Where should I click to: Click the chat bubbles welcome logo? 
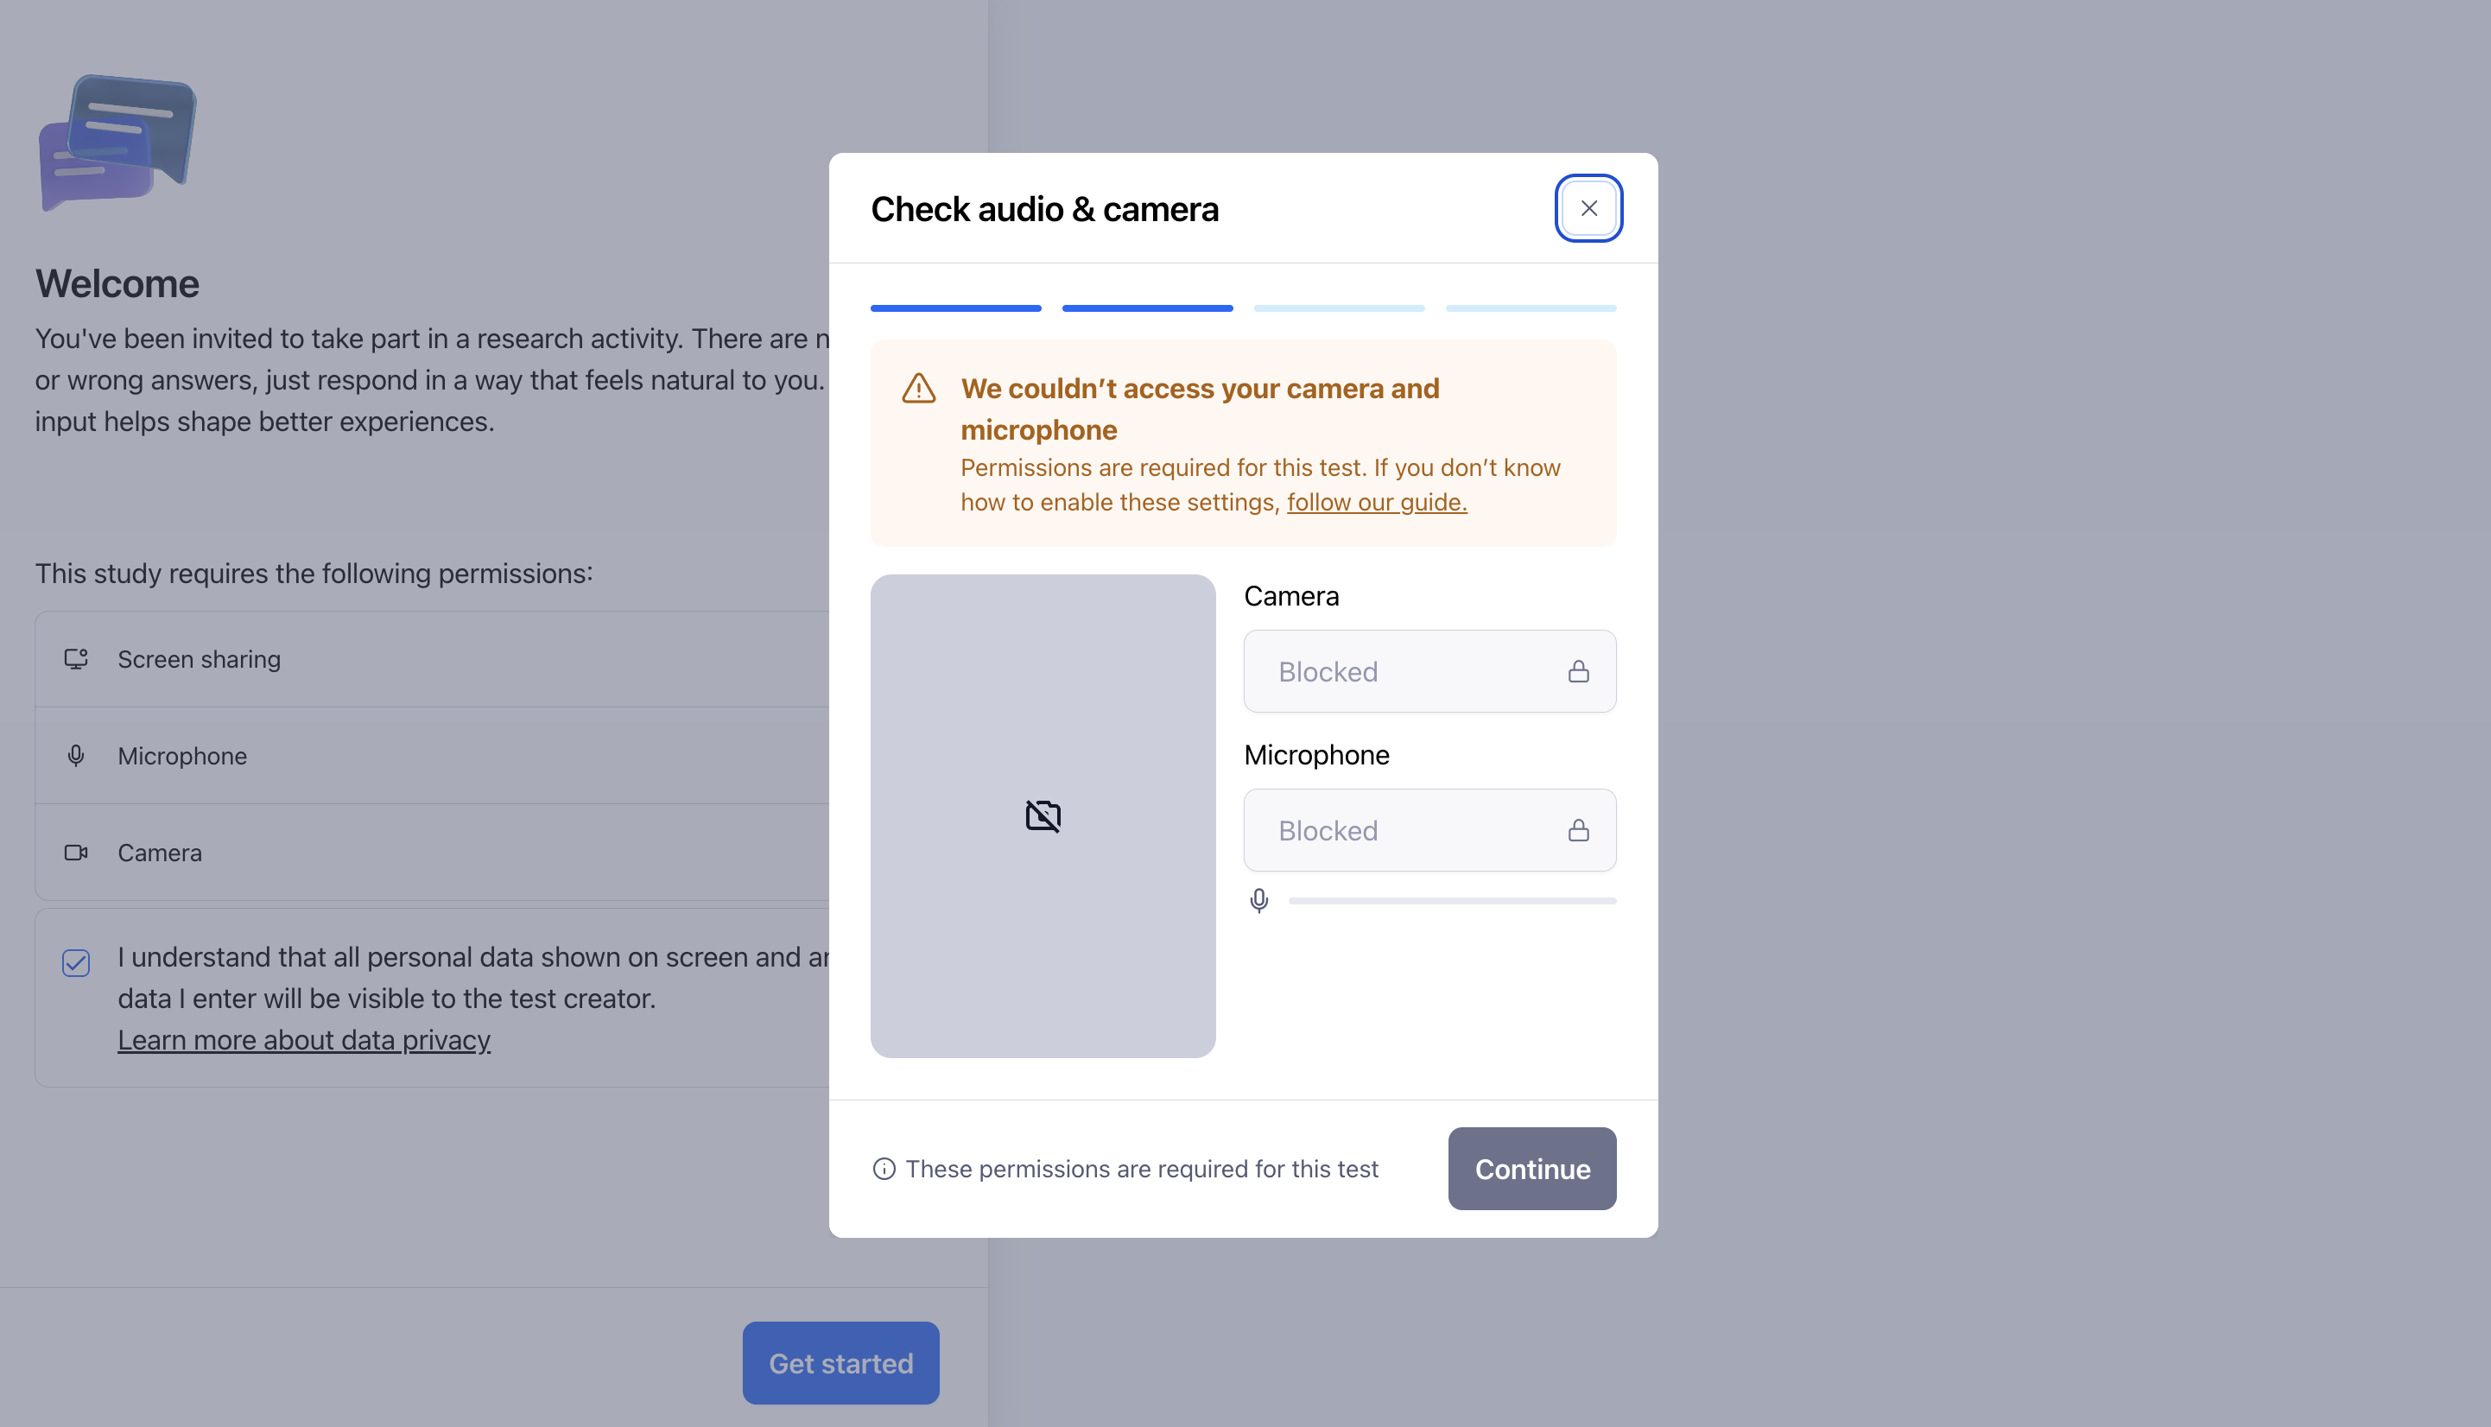pos(117,143)
